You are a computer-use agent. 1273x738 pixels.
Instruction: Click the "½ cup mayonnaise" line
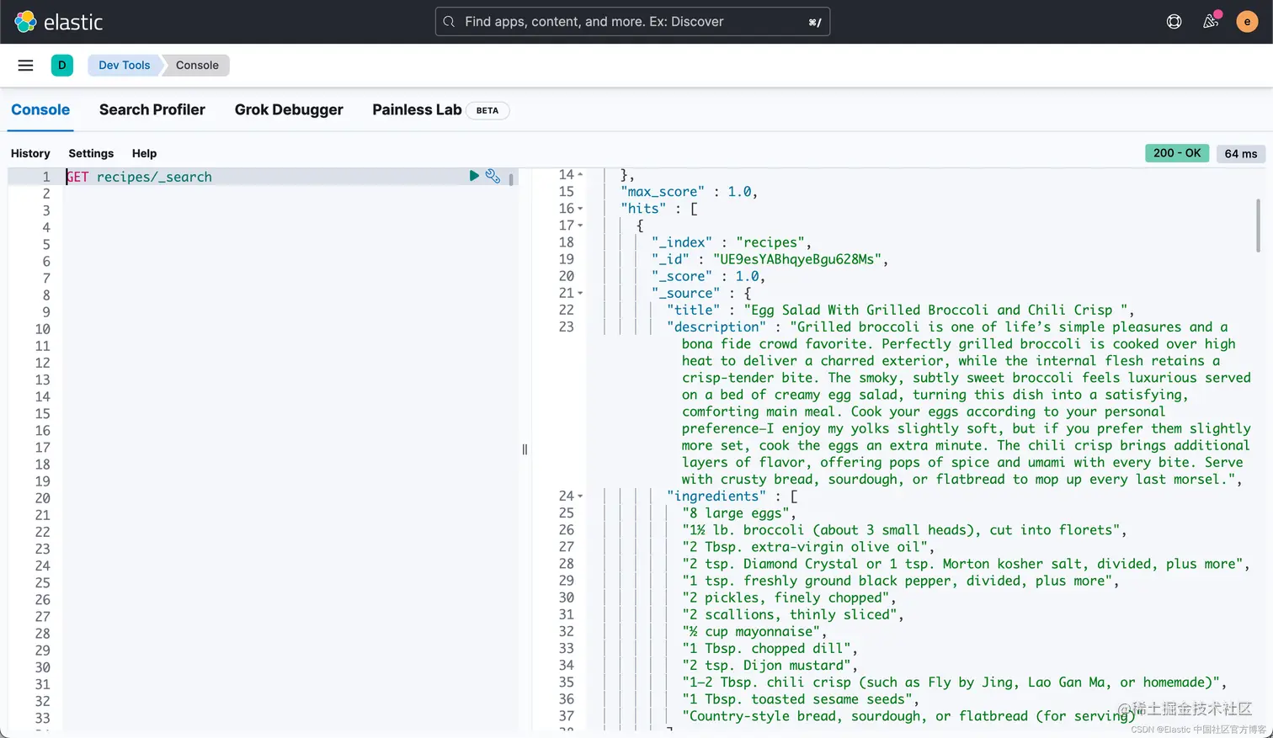click(x=754, y=631)
